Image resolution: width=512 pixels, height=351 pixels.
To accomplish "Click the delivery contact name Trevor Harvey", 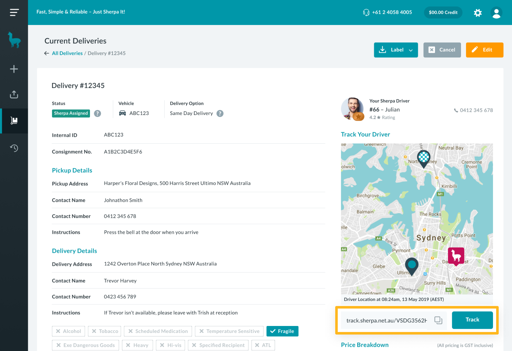I will click(x=120, y=281).
